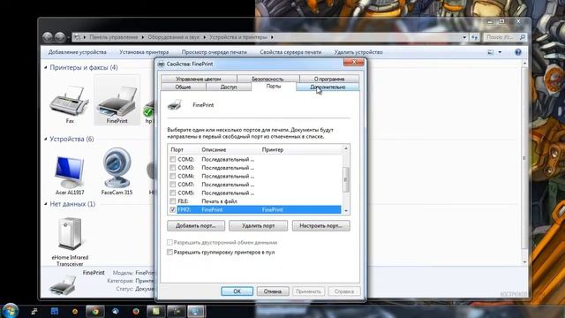565x318 pixels.
Task: Confirm the dialog with OK
Action: (x=237, y=291)
